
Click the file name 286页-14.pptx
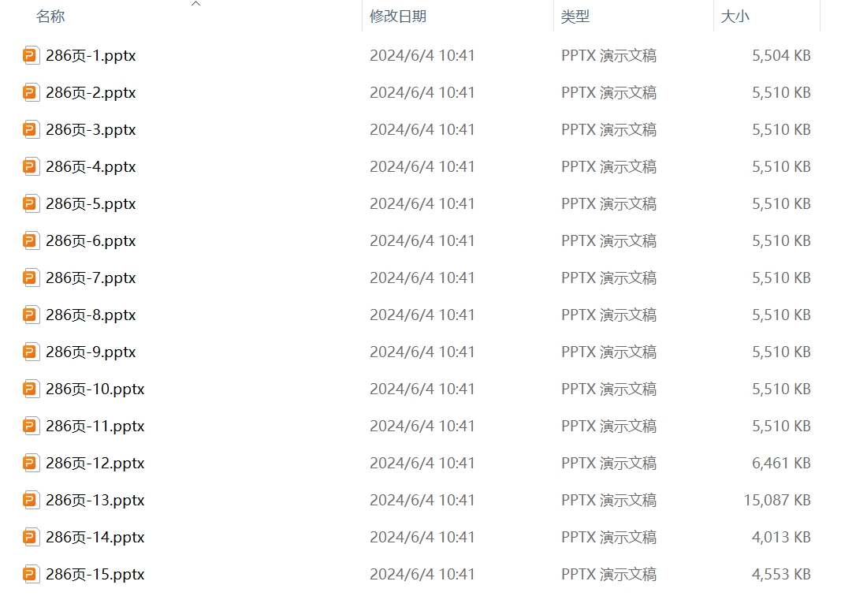click(95, 537)
